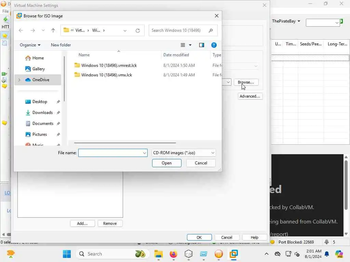The height and width of the screenshot is (262, 350).
Task: Click the horizontal scrollbar in file list
Action: click(125, 143)
